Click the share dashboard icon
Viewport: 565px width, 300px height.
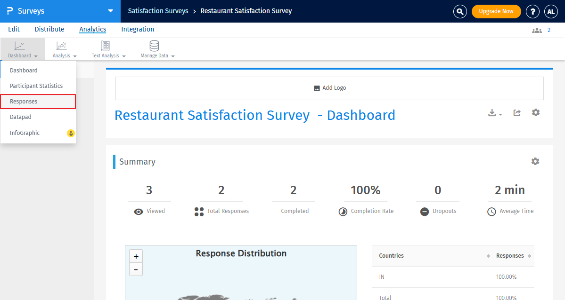tap(517, 113)
